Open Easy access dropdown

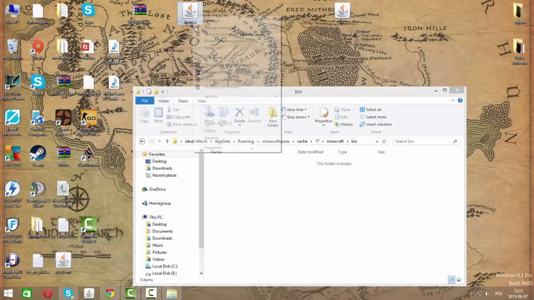pyautogui.click(x=295, y=117)
